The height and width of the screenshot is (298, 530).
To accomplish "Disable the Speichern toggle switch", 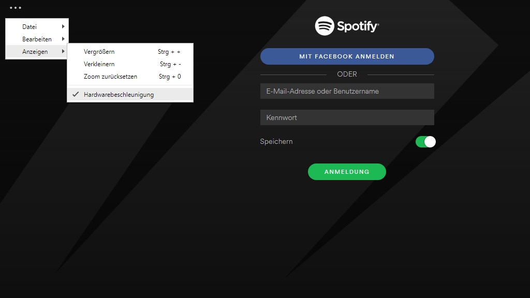I will pyautogui.click(x=425, y=142).
